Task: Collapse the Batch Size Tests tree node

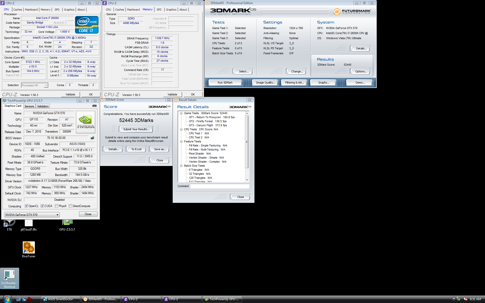Action: click(181, 166)
